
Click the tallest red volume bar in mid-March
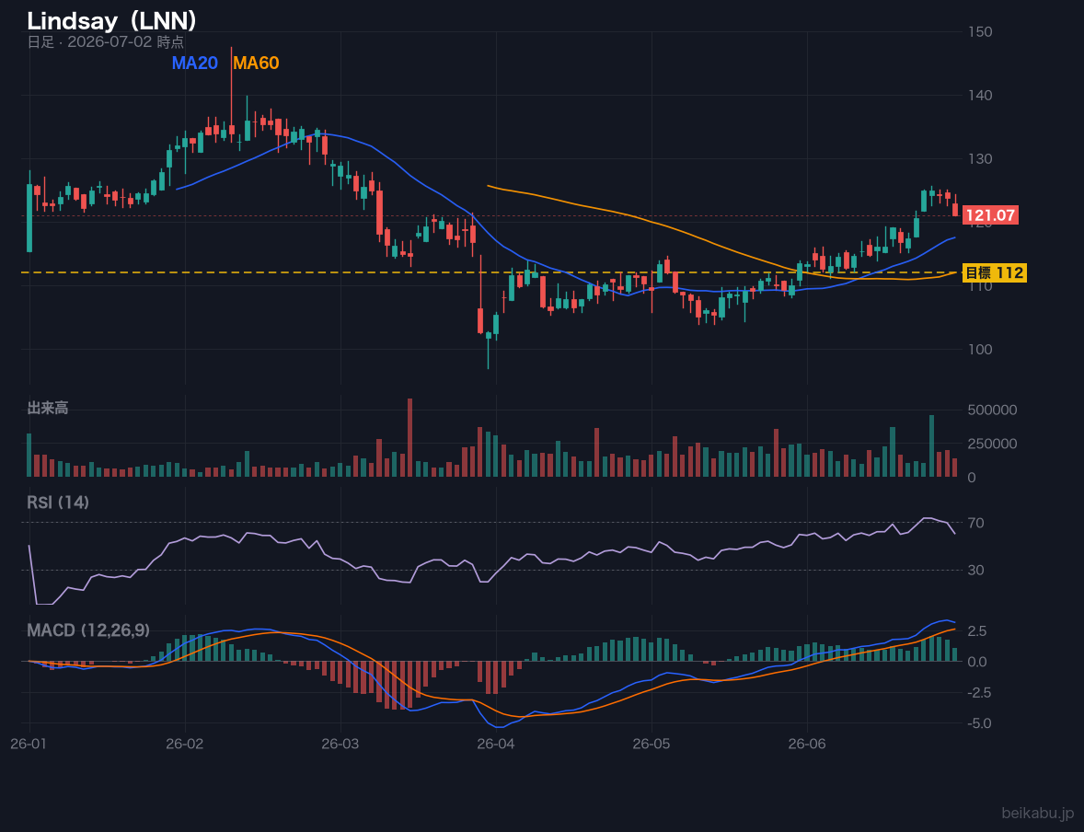click(x=410, y=437)
